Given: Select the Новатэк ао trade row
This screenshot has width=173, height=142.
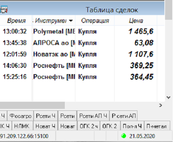Looking at the screenshot, I should [78, 54].
